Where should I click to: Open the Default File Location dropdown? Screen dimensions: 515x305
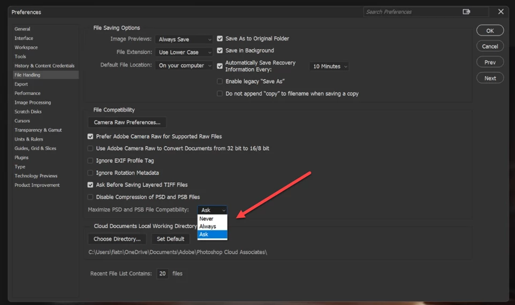[184, 65]
